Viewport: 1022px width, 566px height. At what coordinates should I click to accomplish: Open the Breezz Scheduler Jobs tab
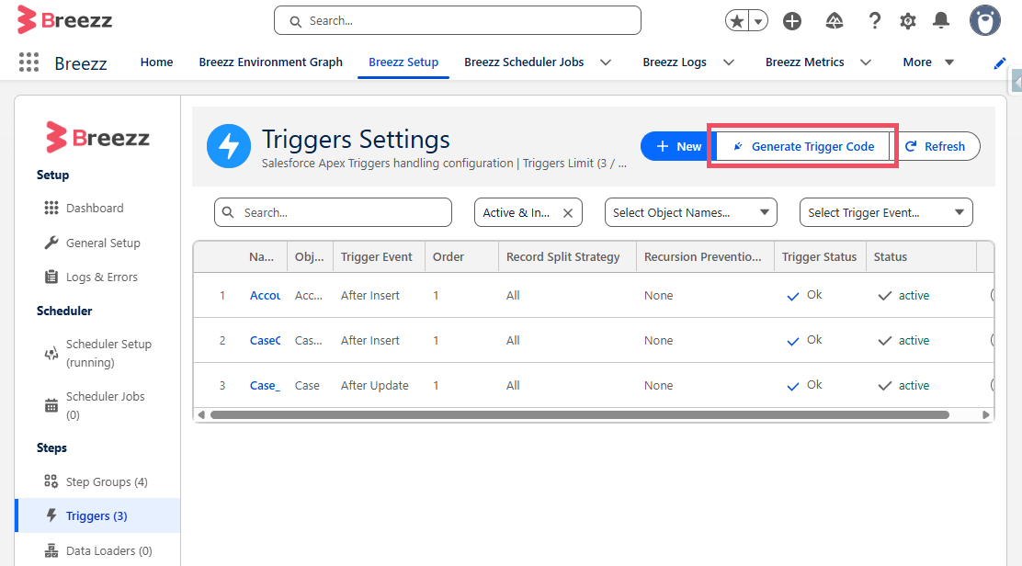[x=524, y=62]
